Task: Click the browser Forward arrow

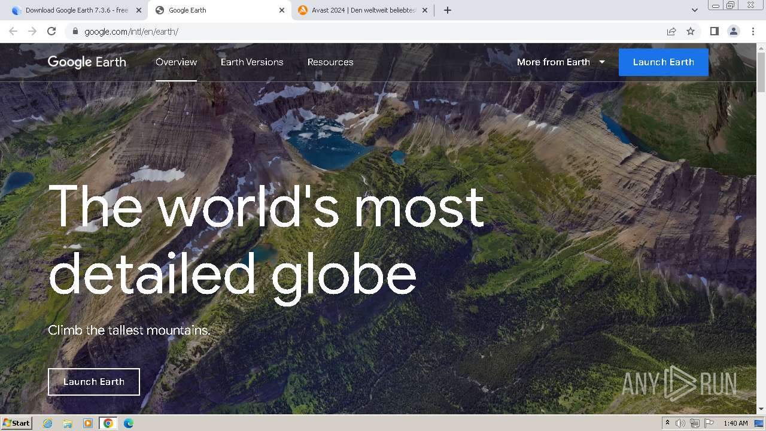Action: [x=32, y=31]
